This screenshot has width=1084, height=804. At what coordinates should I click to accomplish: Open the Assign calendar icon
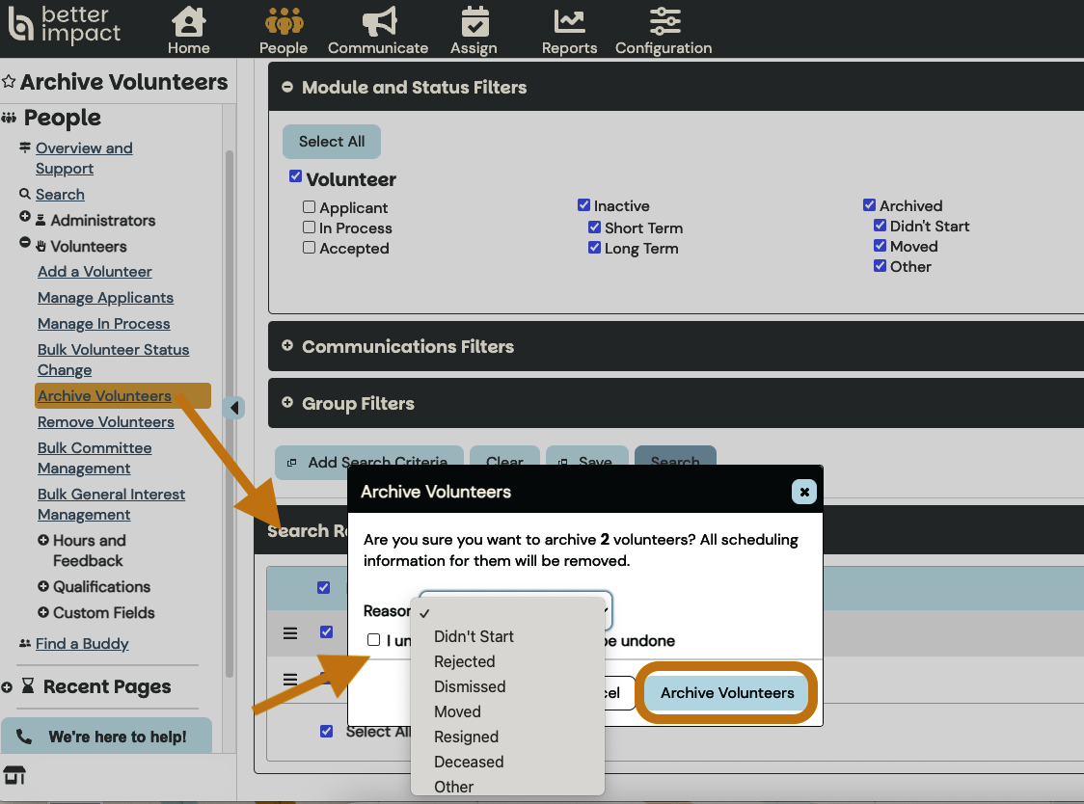pyautogui.click(x=474, y=22)
